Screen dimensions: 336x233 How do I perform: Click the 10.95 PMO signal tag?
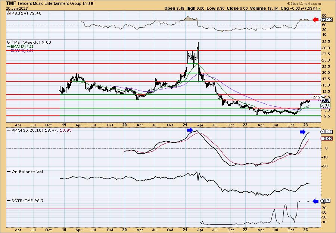click(327, 139)
